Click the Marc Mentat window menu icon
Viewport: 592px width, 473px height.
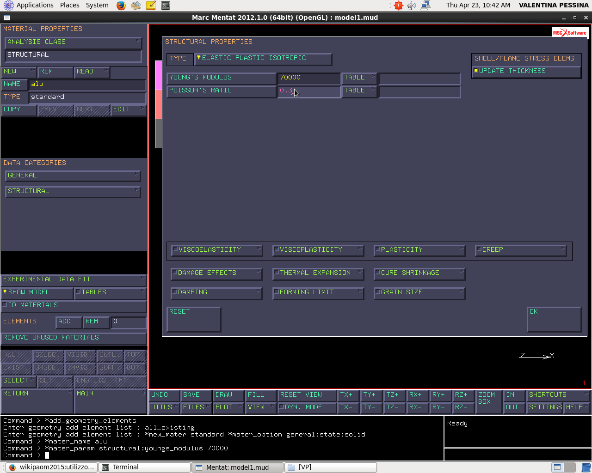[x=6, y=18]
